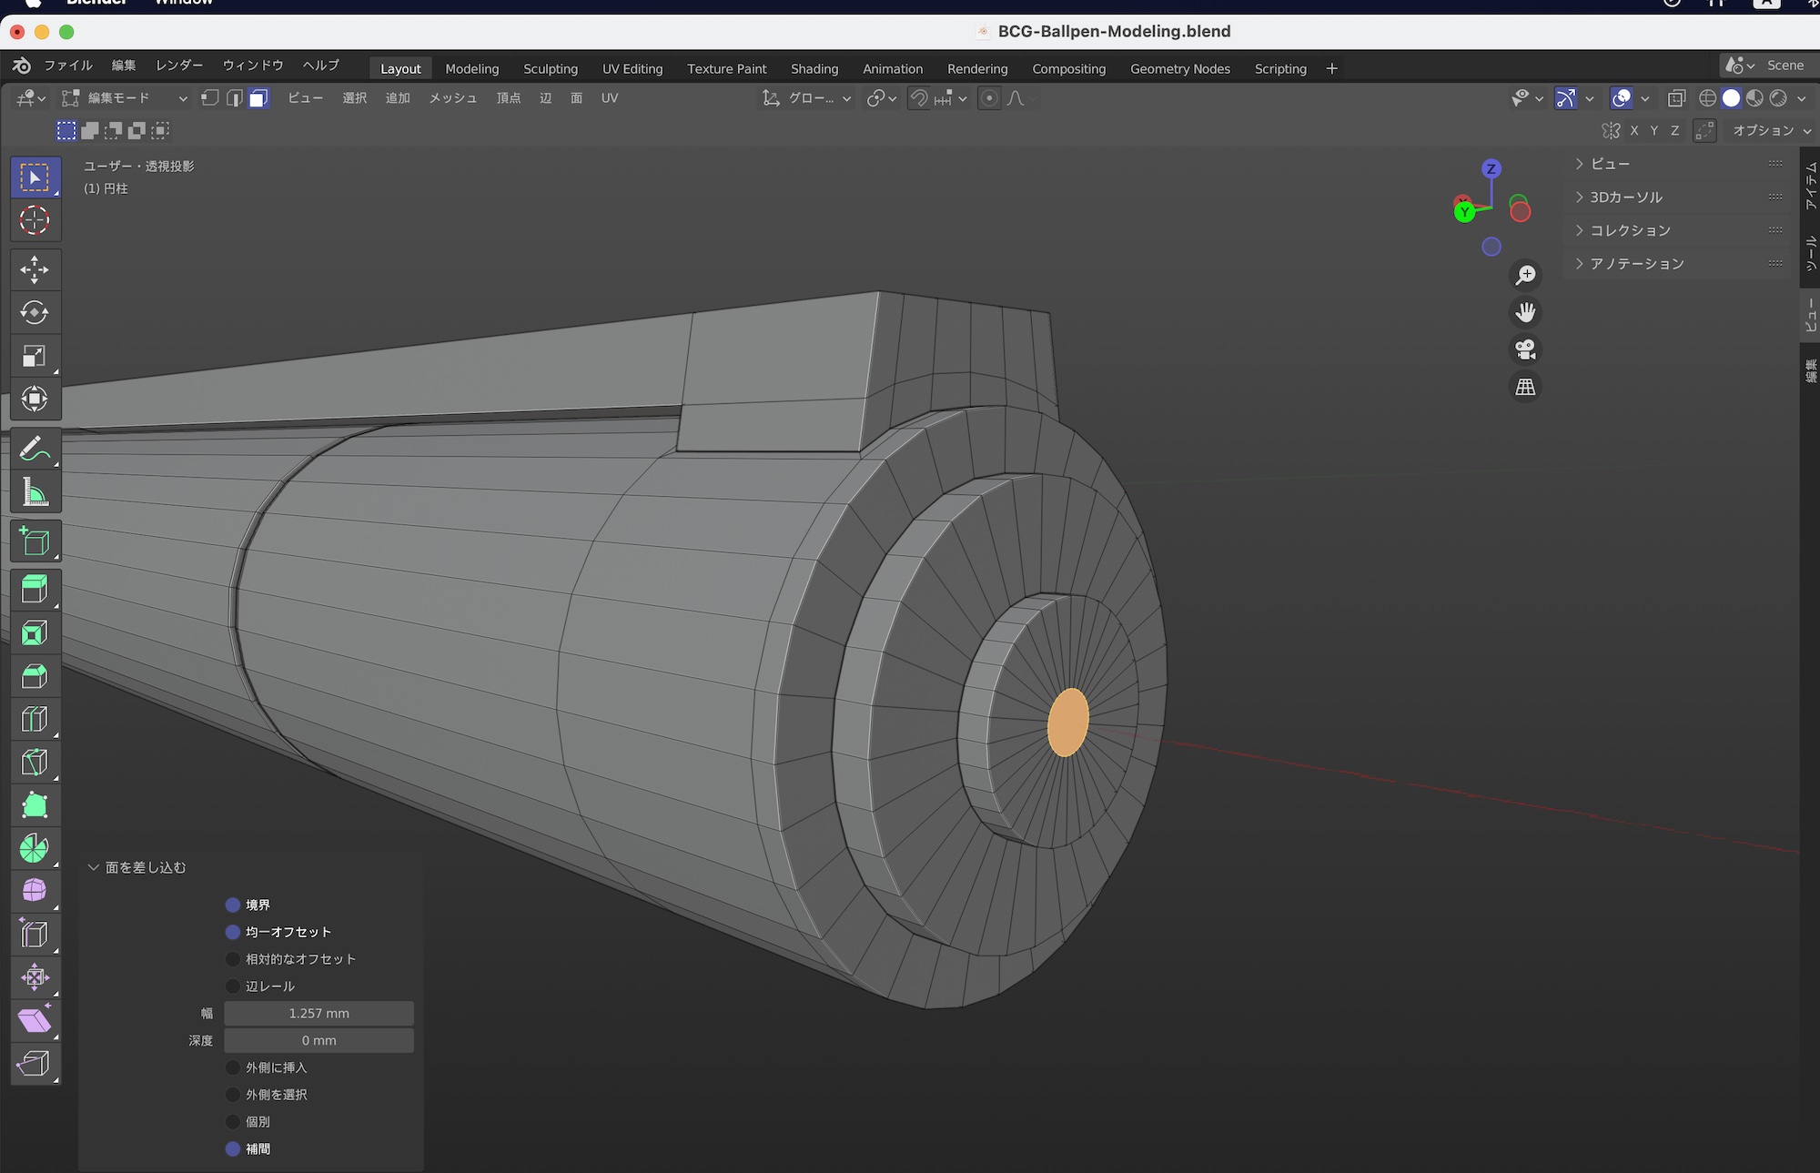Activate the Loop Cut tool
The height and width of the screenshot is (1173, 1820).
[x=35, y=719]
